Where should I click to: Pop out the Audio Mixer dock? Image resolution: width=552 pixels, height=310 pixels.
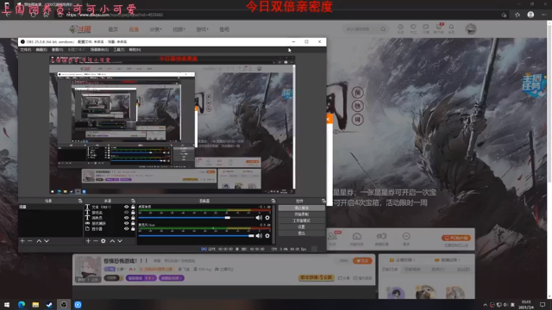coord(273,201)
